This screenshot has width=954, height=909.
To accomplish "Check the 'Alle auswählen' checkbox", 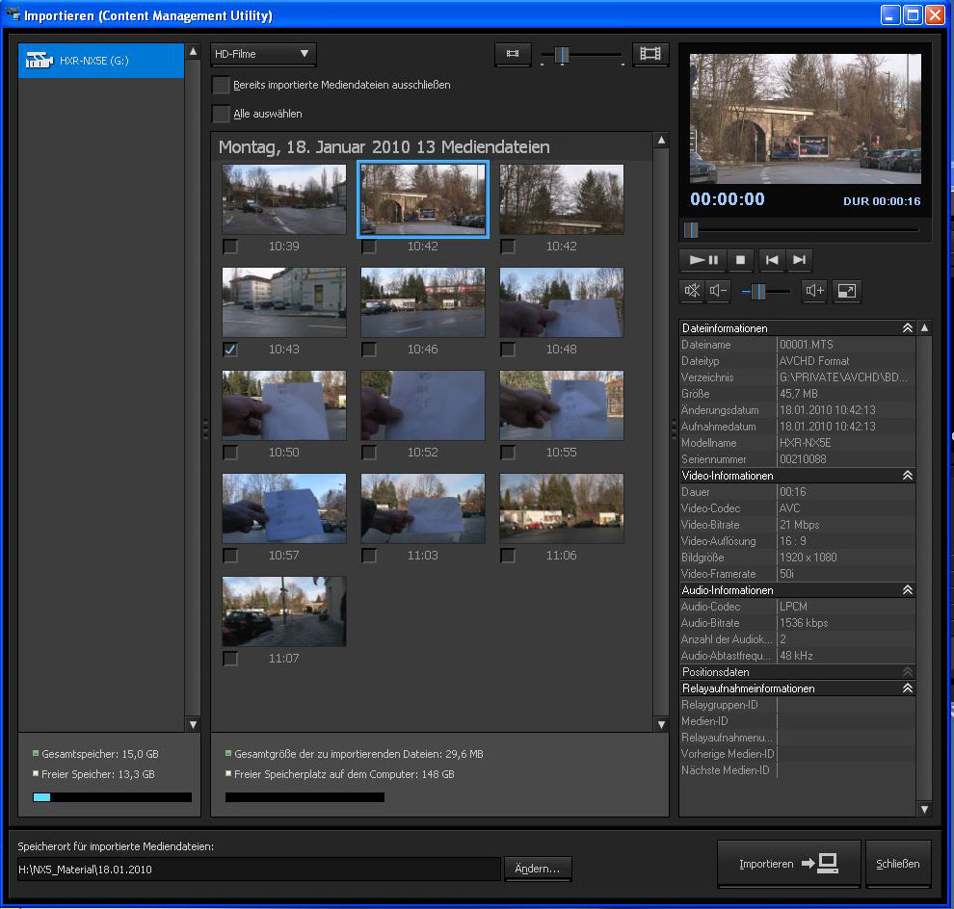I will [x=222, y=114].
